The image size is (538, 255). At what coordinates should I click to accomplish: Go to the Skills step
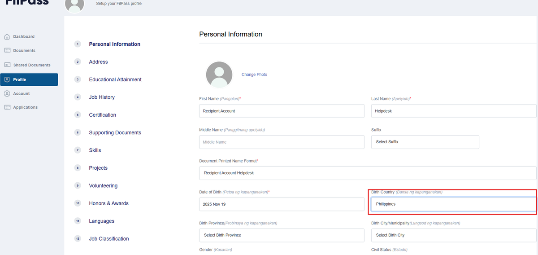(95, 150)
